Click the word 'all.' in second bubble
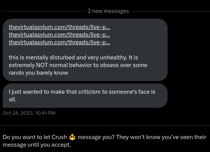Viewport: 210px width, 152px height. tap(13, 99)
